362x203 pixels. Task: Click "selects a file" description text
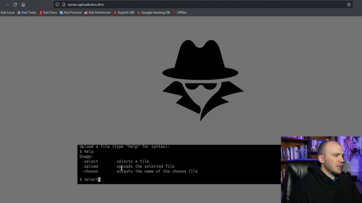(133, 161)
